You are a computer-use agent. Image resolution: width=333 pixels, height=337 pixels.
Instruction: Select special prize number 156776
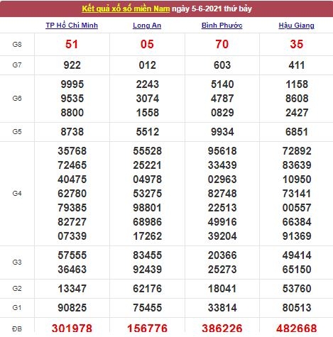tap(147, 328)
